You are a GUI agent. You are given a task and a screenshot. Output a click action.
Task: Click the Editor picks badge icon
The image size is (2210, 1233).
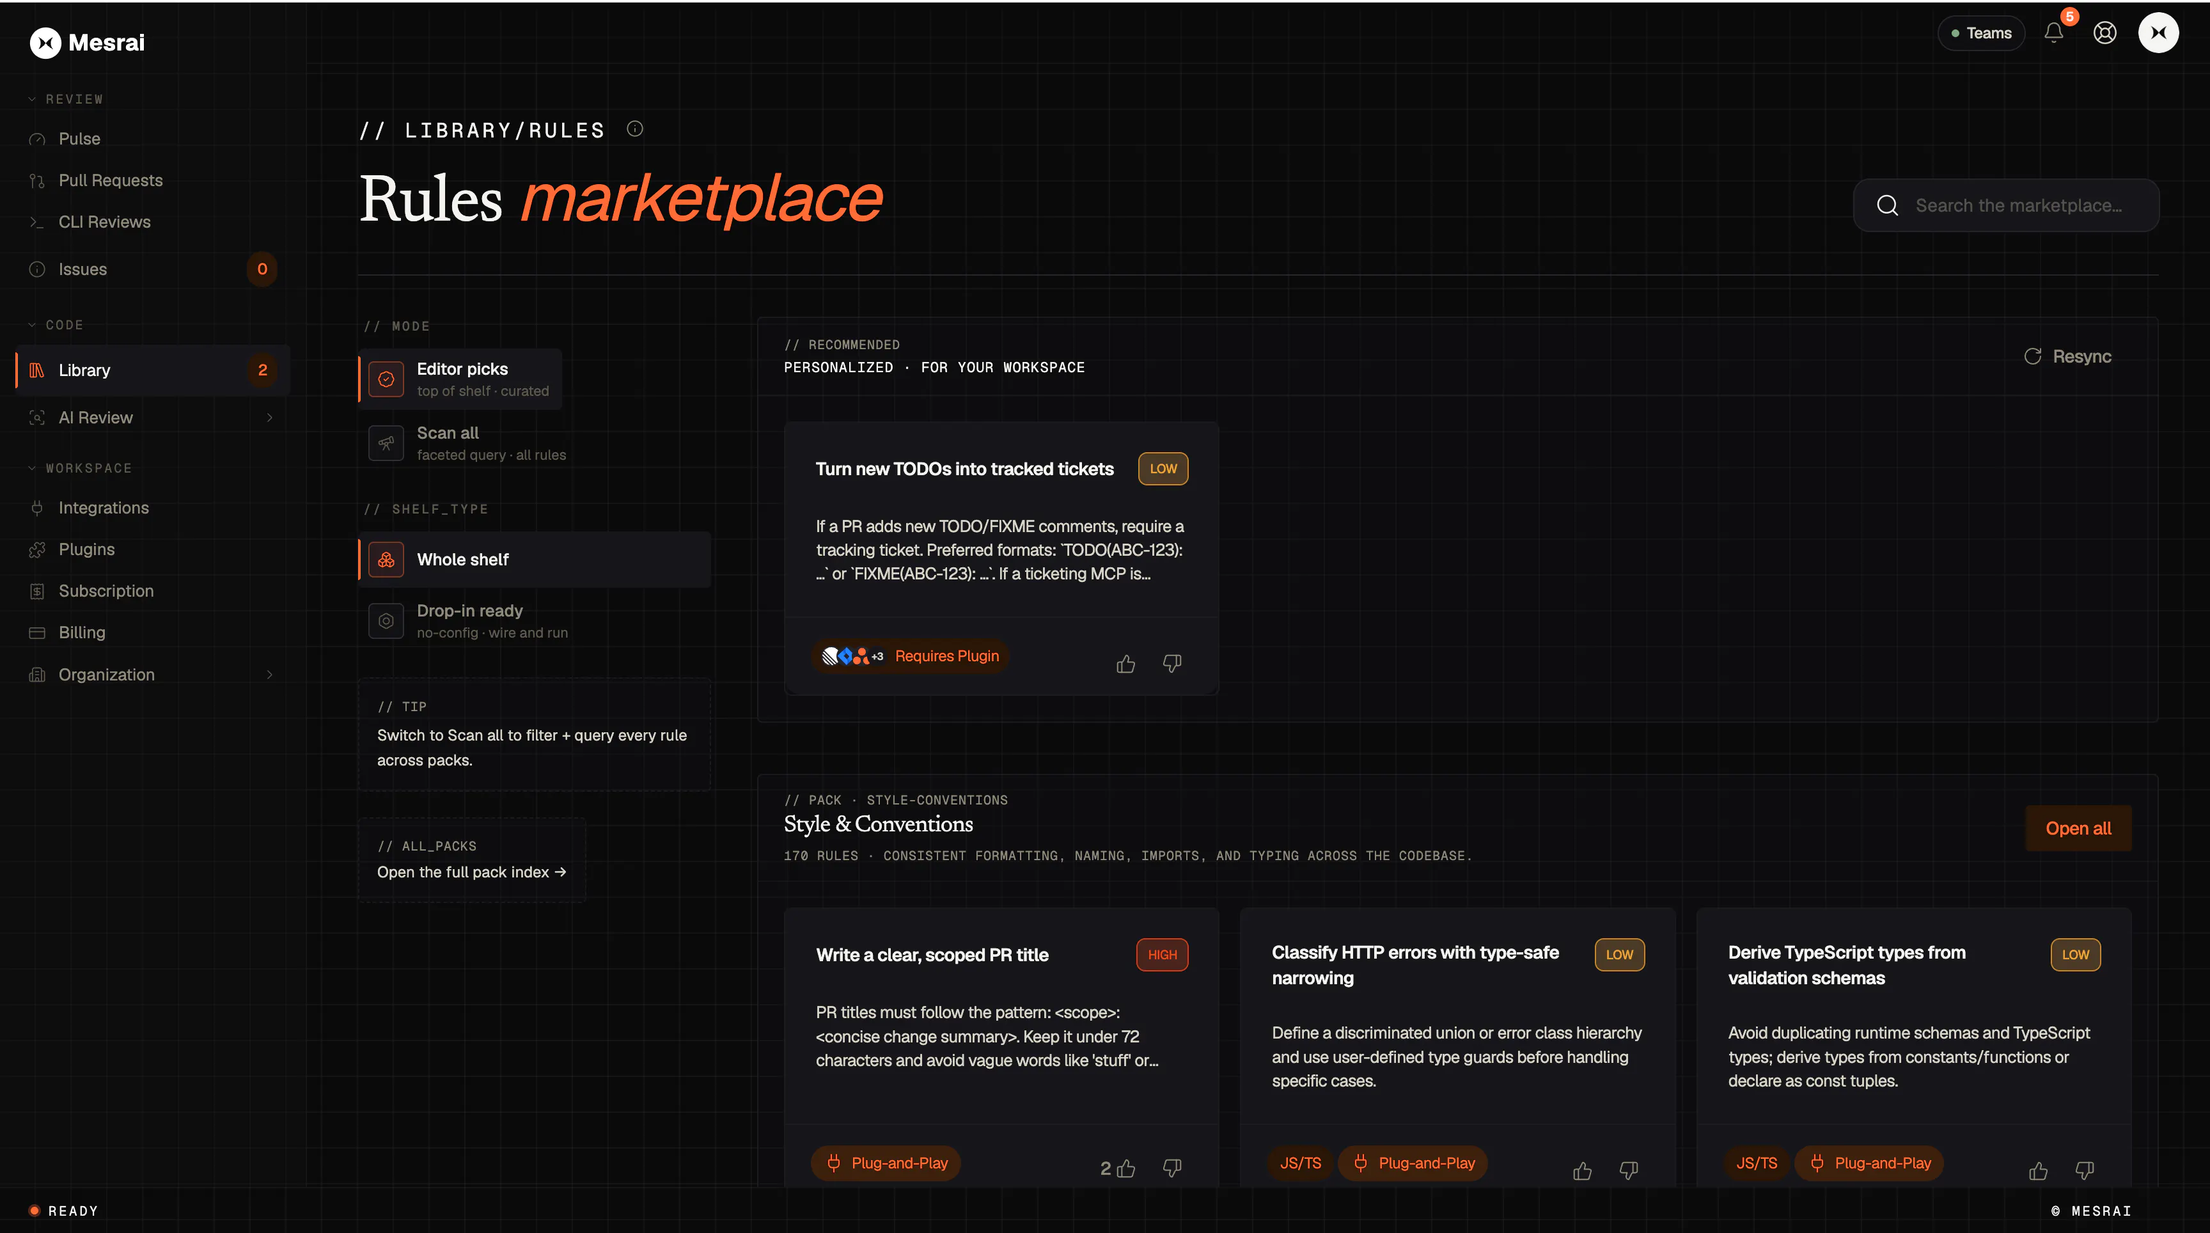386,379
